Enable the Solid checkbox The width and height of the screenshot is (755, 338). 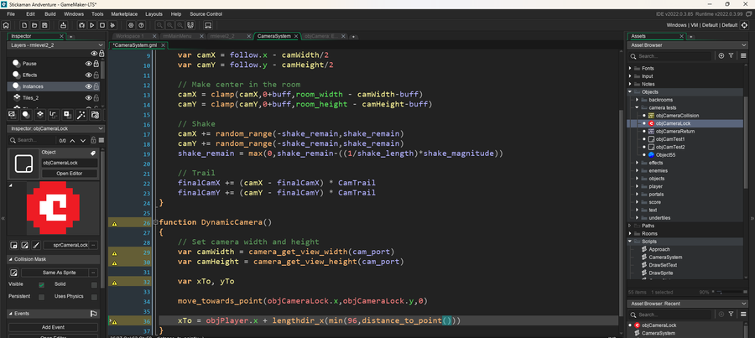[x=94, y=285]
